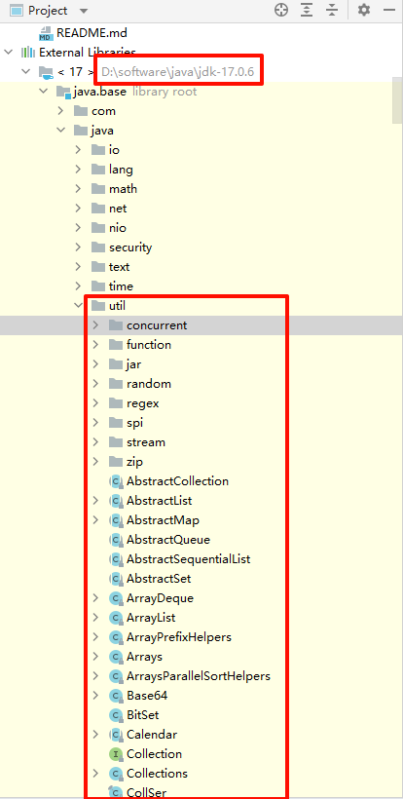403x799 pixels.
Task: Open the Project panel settings gear
Action: point(364,10)
